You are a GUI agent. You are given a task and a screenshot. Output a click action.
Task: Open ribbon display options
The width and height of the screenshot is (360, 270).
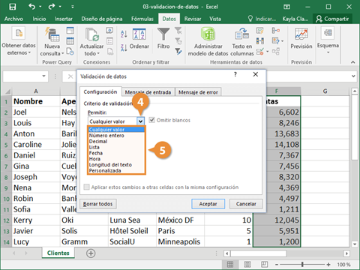pyautogui.click(x=287, y=7)
